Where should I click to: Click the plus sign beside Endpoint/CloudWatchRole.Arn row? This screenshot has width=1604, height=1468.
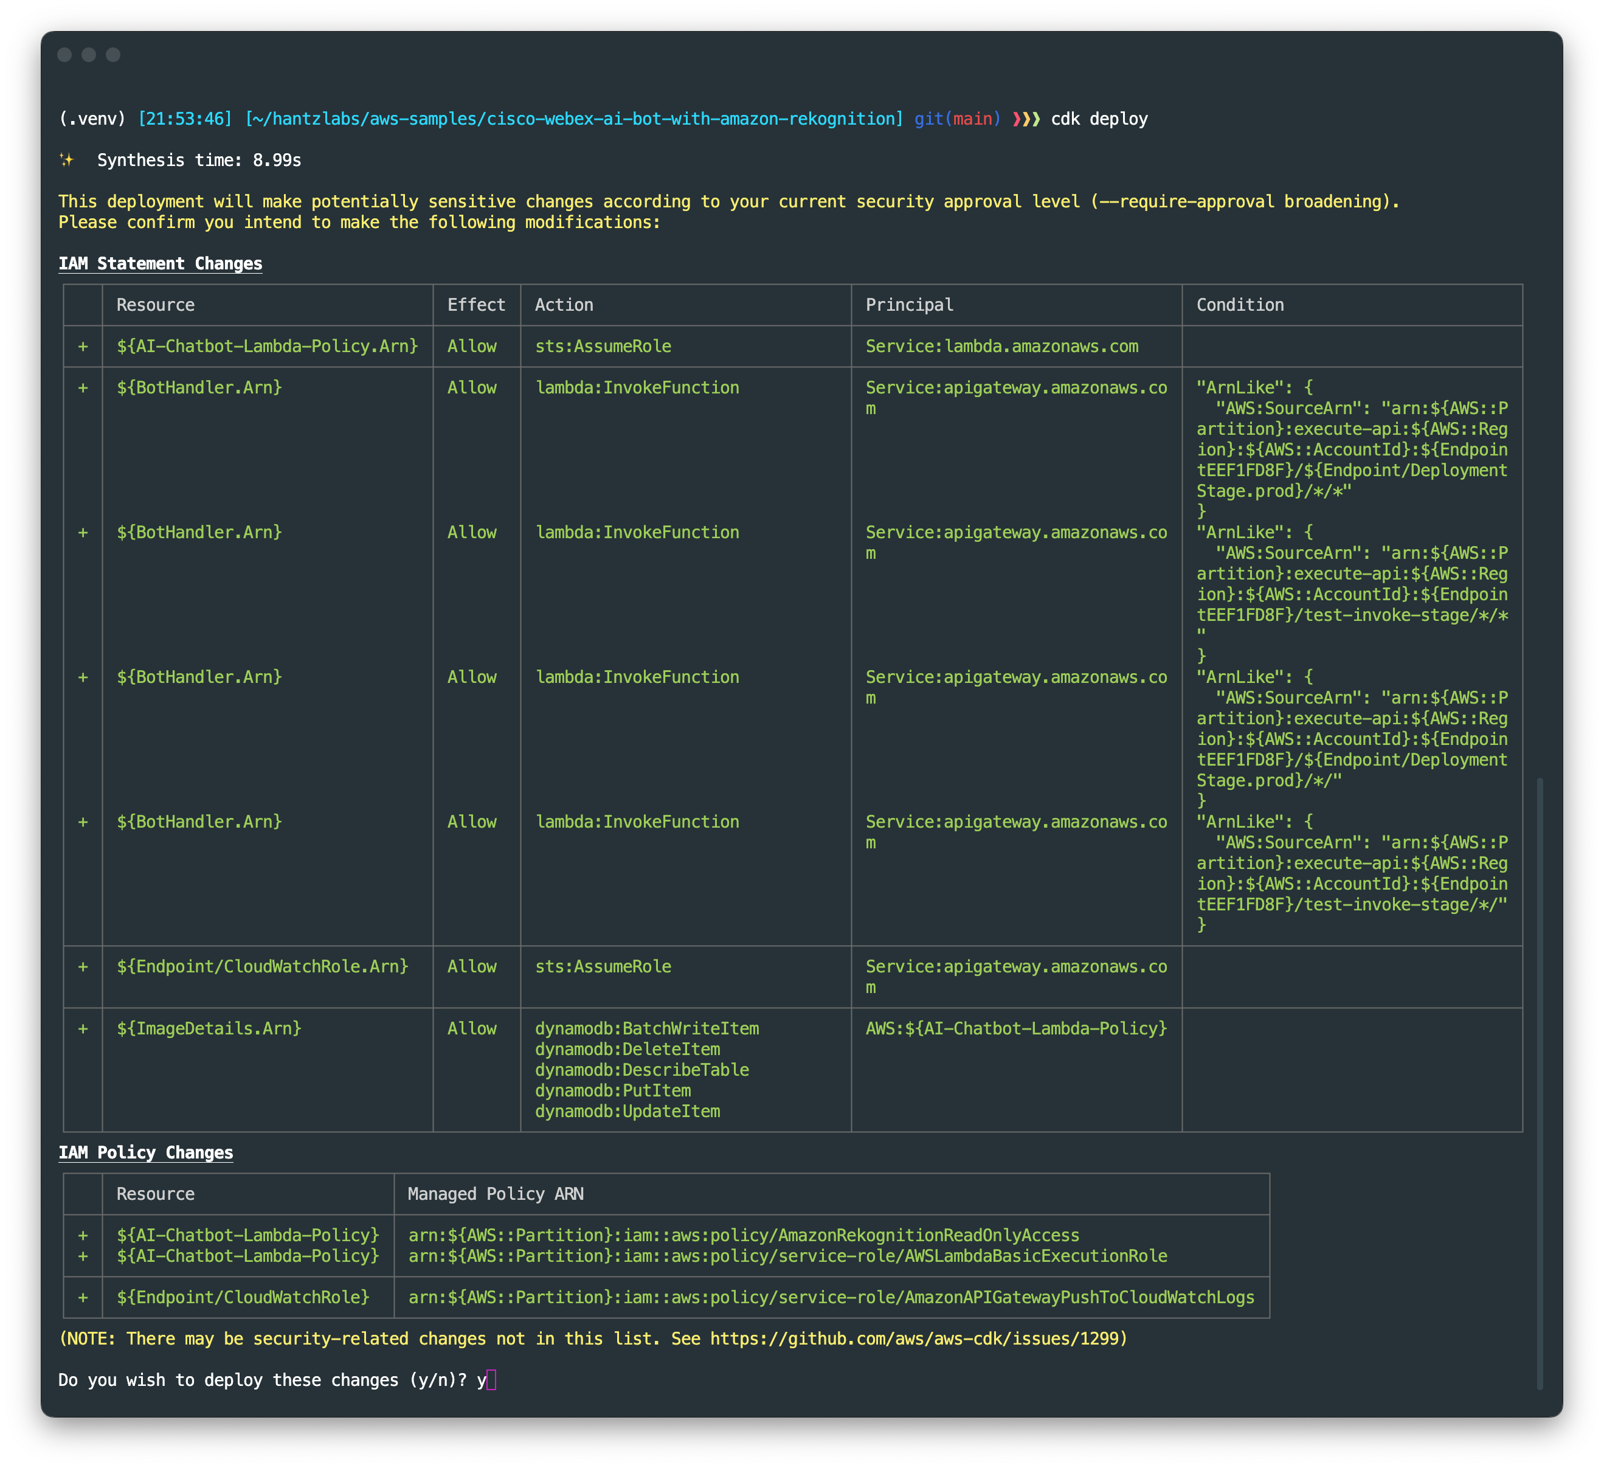click(x=83, y=967)
